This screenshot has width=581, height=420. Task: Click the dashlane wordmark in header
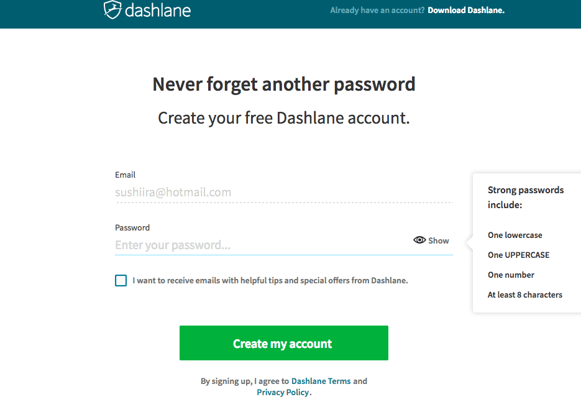157,10
